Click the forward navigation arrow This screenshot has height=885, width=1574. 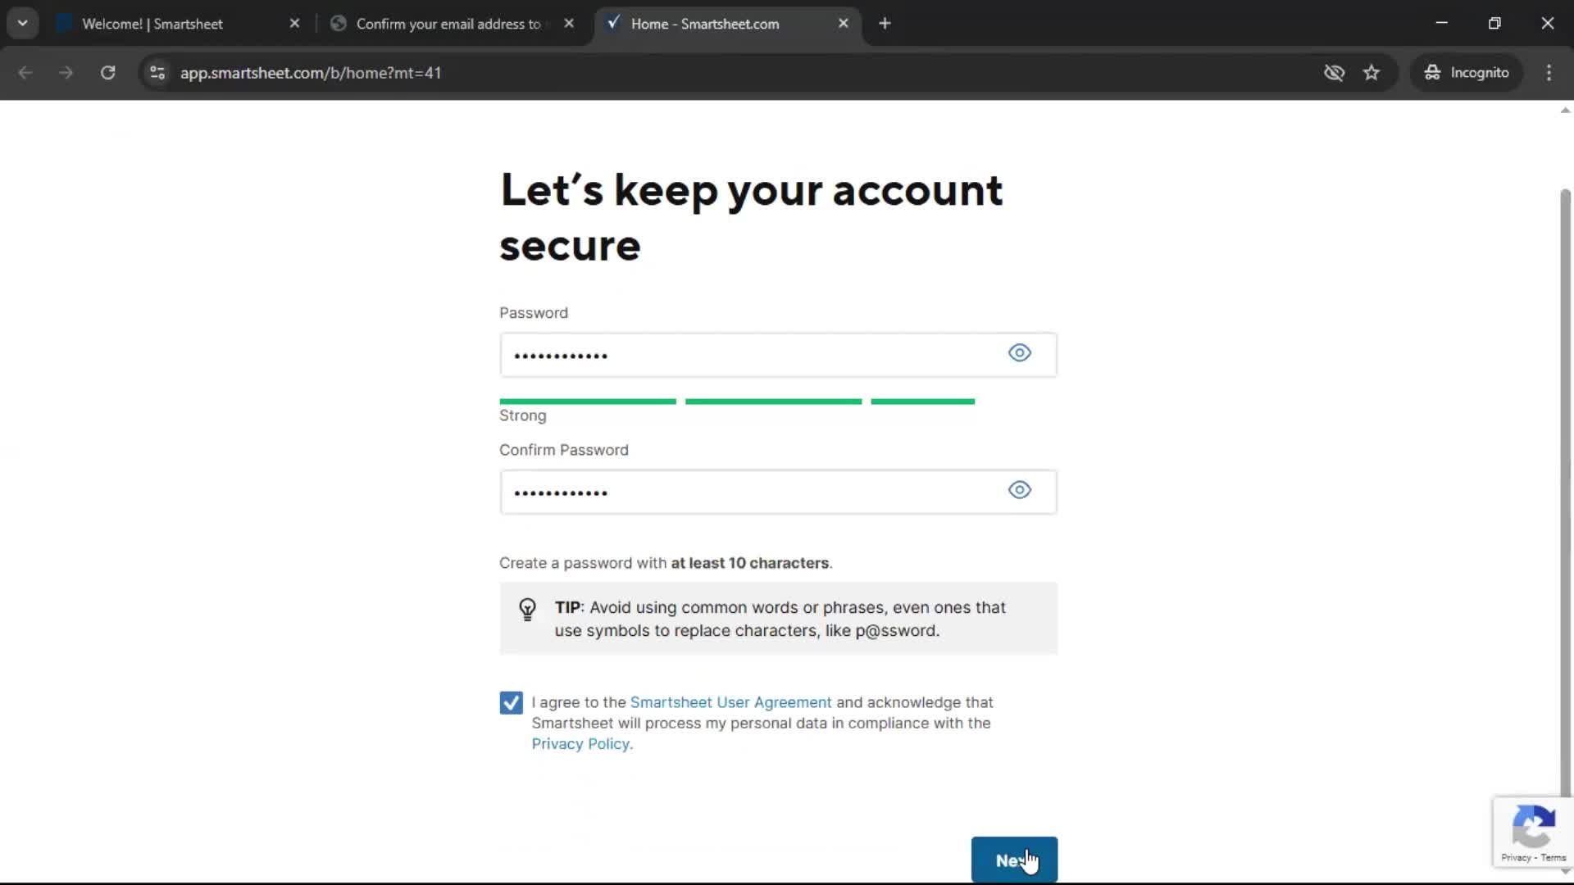pos(66,72)
